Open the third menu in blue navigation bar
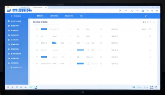The width and height of the screenshot is (165, 95). tap(69, 16)
